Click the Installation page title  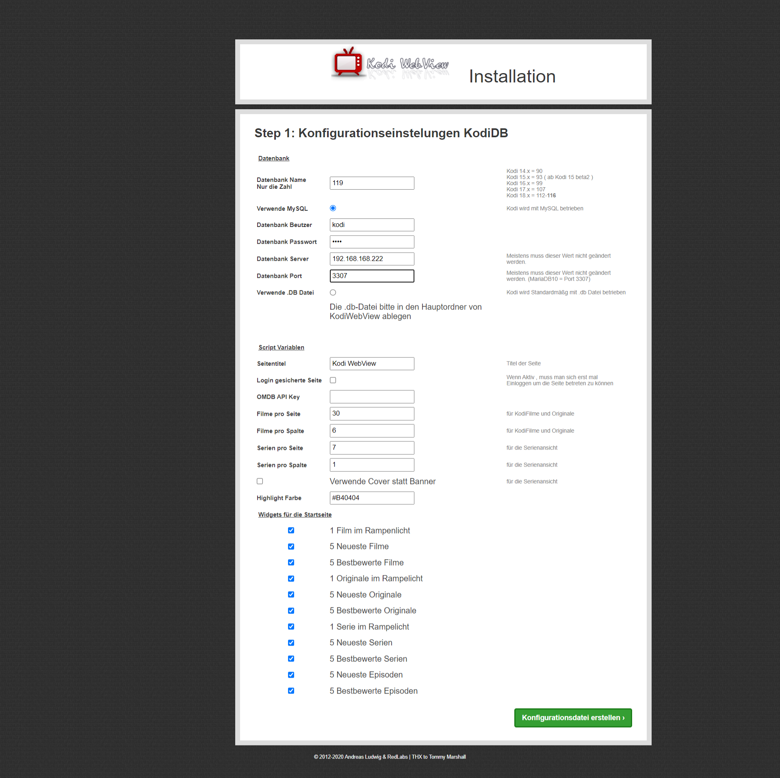(512, 76)
